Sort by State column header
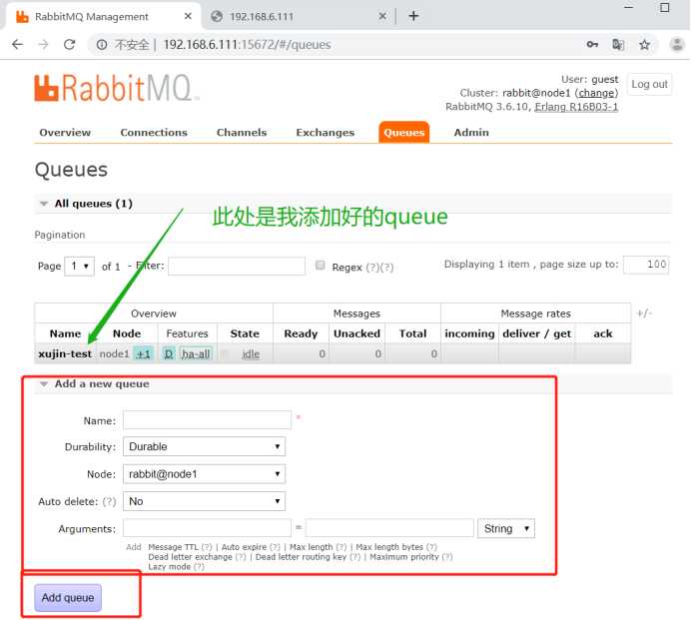The image size is (691, 620). tap(245, 333)
